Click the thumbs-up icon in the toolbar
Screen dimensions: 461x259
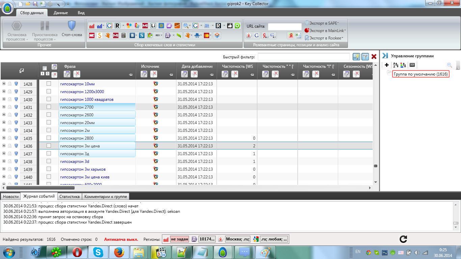coord(230,26)
